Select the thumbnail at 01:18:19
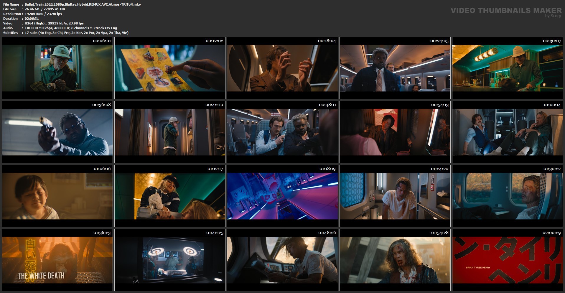 tap(282, 196)
